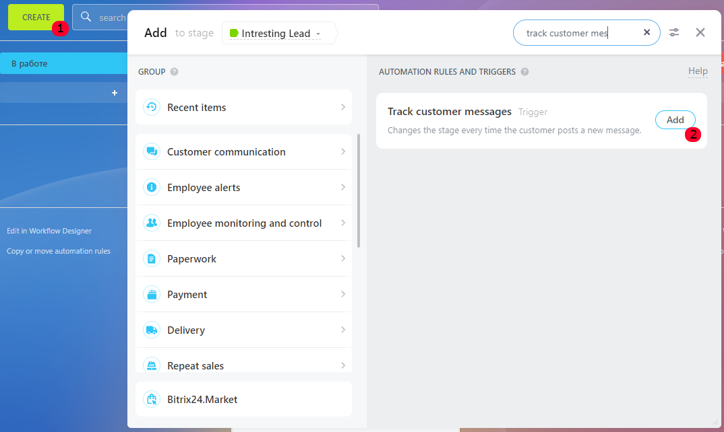This screenshot has width=724, height=432.
Task: Click the Recent items clock icon
Action: [152, 108]
